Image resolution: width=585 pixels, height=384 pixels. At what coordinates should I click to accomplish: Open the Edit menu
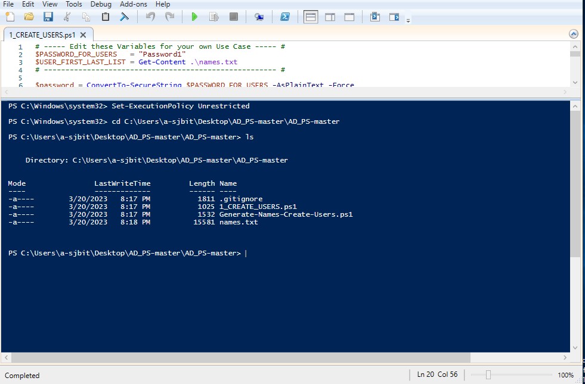tap(28, 4)
